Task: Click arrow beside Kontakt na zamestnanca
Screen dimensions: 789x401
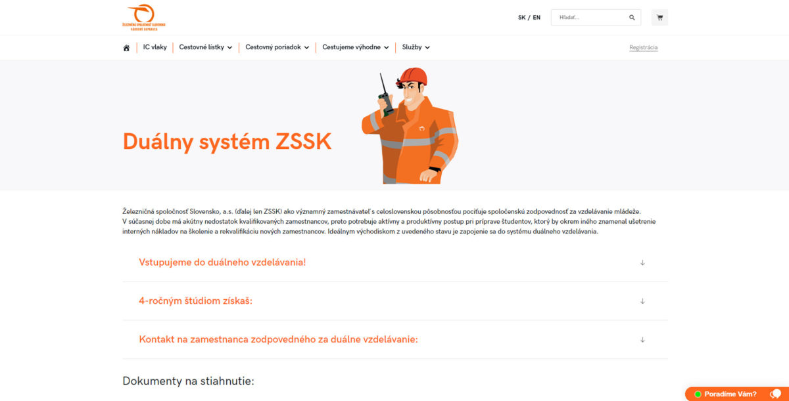Action: 642,340
